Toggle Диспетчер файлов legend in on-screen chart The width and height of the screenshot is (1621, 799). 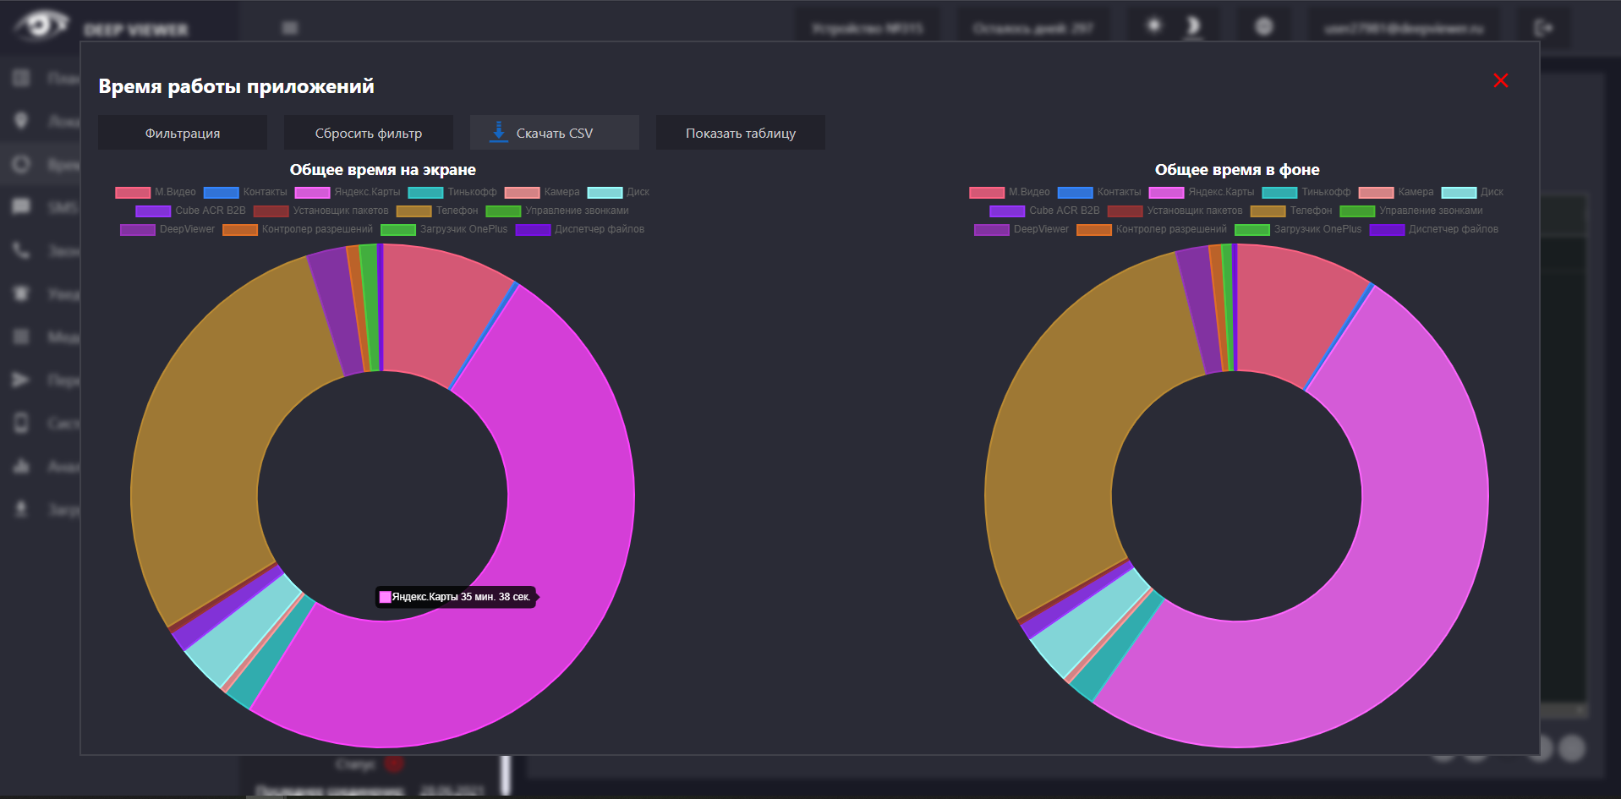tap(579, 229)
